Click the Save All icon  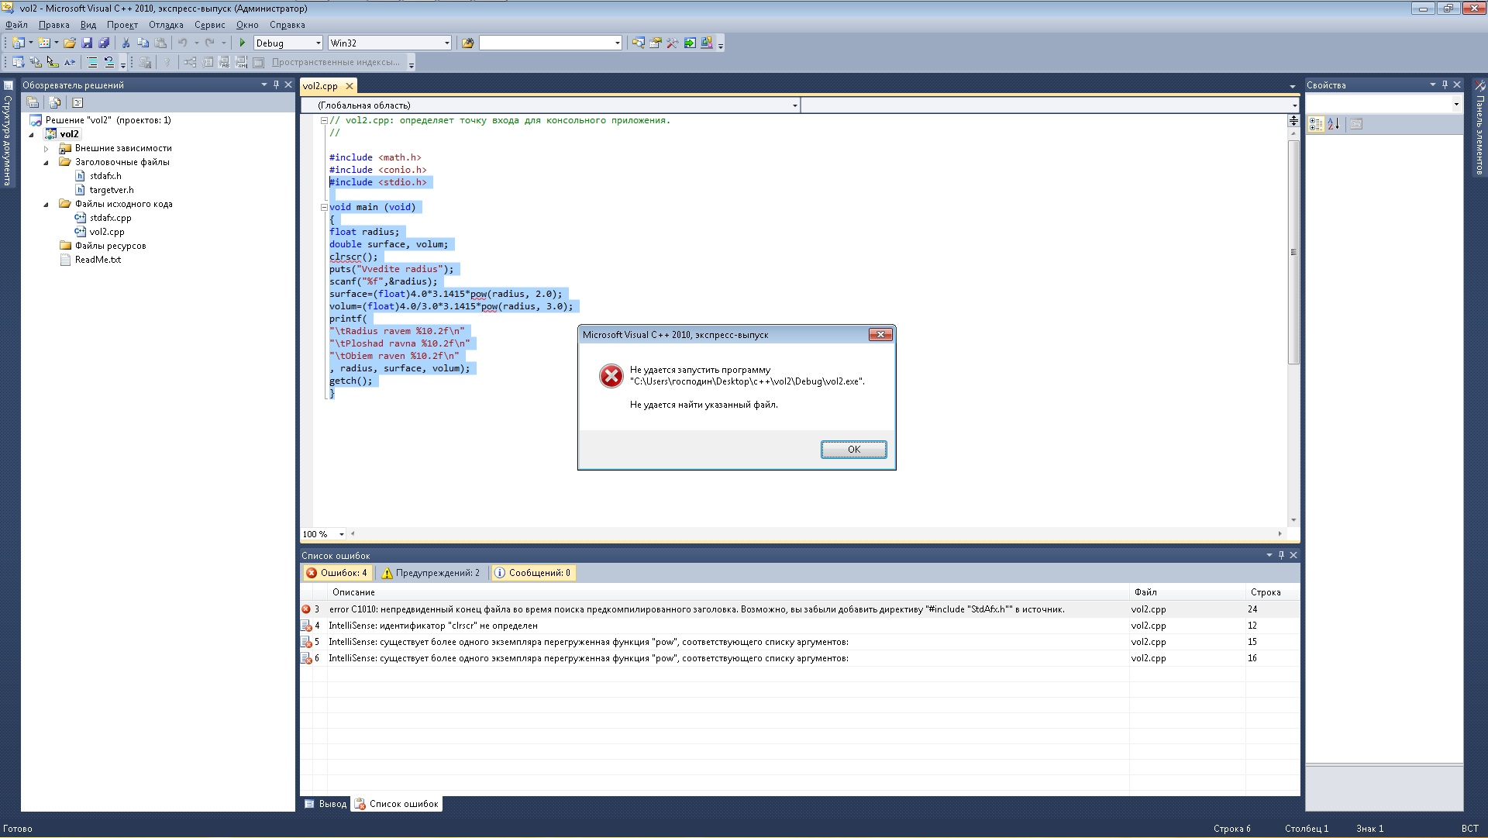coord(104,43)
